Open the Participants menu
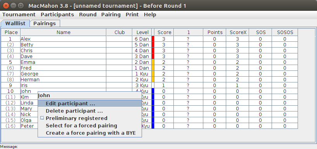 (x=57, y=15)
